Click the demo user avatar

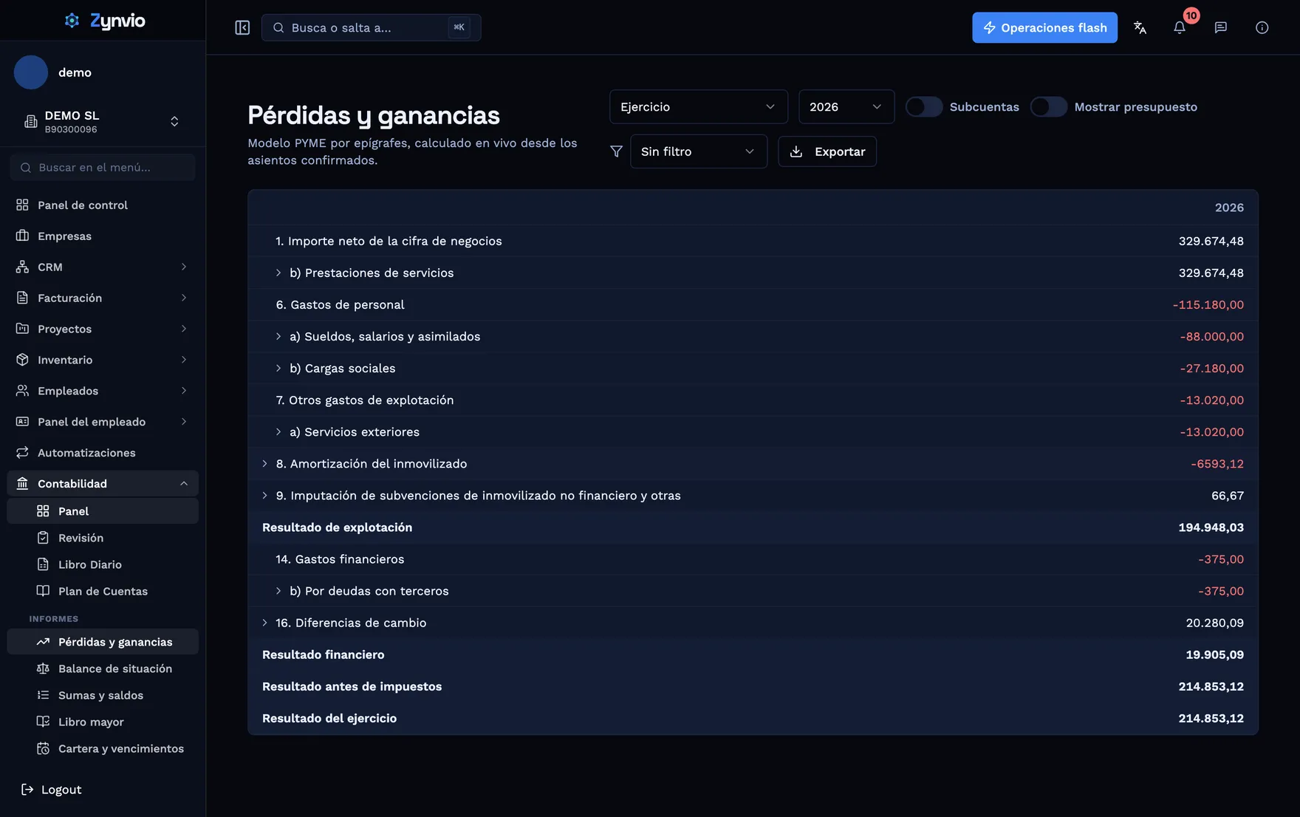pos(31,72)
